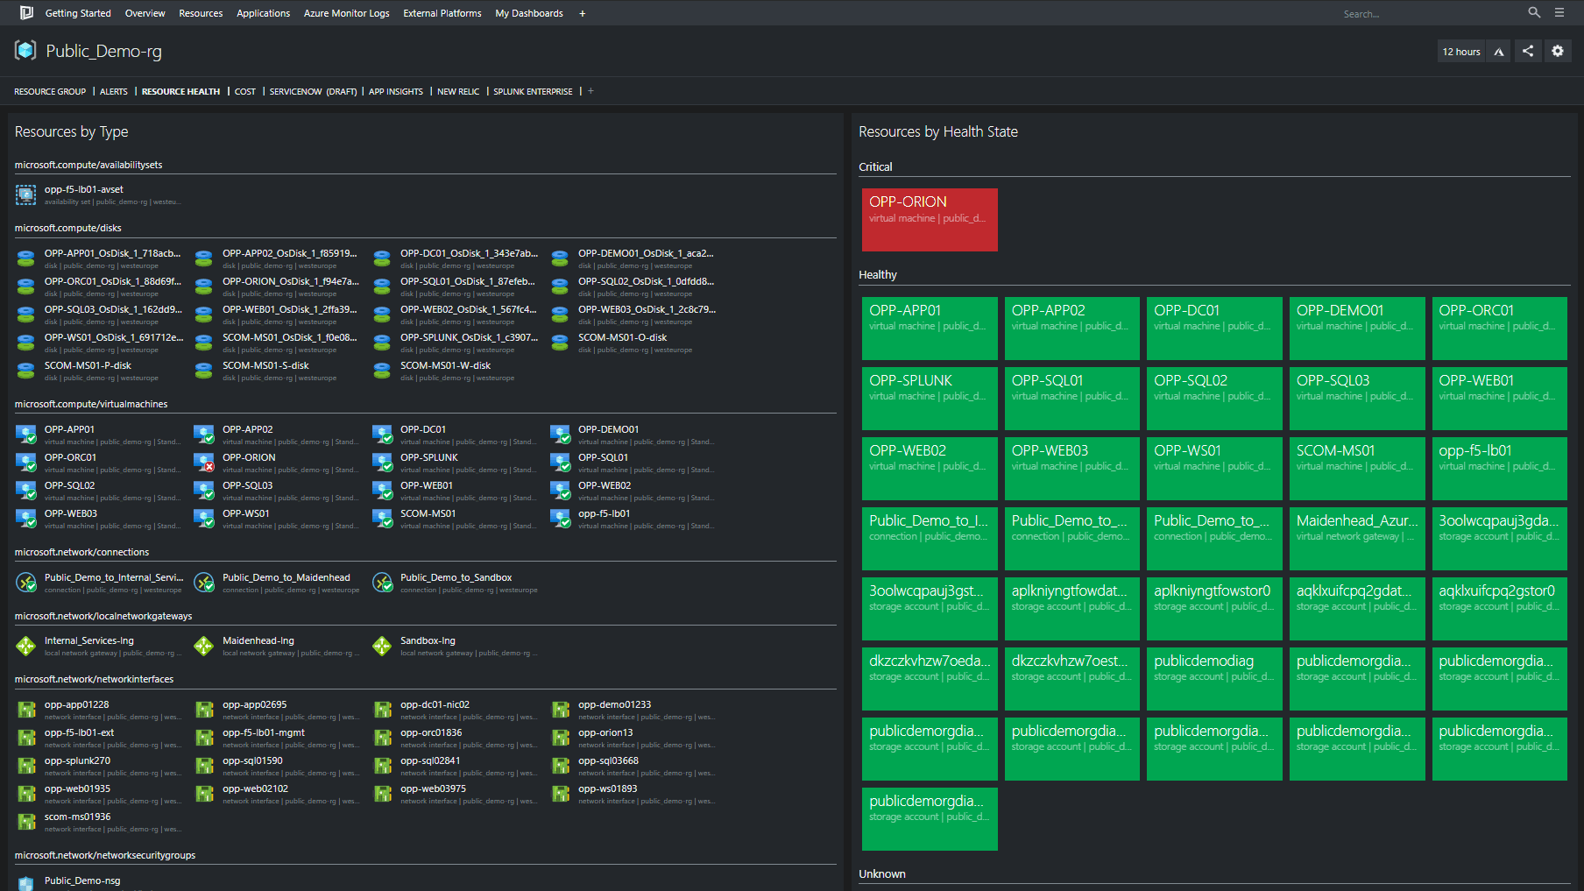Click the red OPP-ORION critical health tile
The image size is (1584, 891).
930,220
